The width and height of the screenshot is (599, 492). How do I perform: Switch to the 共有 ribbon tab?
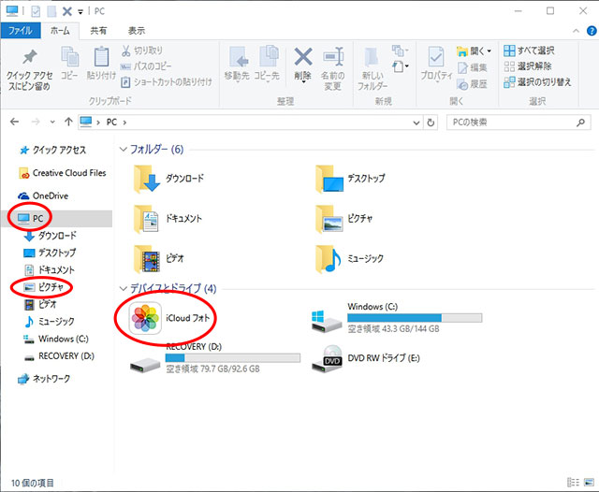pos(98,31)
